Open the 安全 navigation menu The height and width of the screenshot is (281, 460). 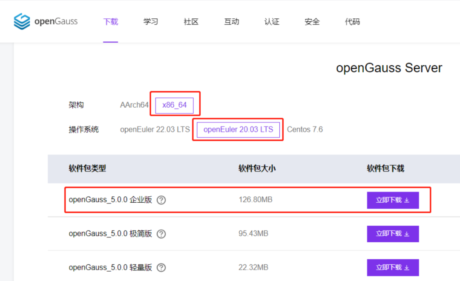(x=312, y=22)
